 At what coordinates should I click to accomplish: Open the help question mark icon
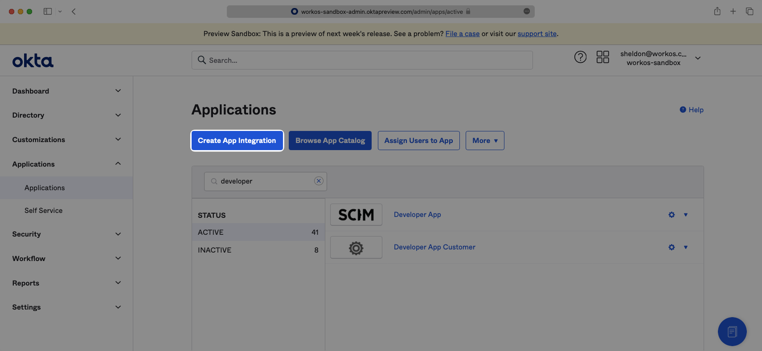(580, 57)
